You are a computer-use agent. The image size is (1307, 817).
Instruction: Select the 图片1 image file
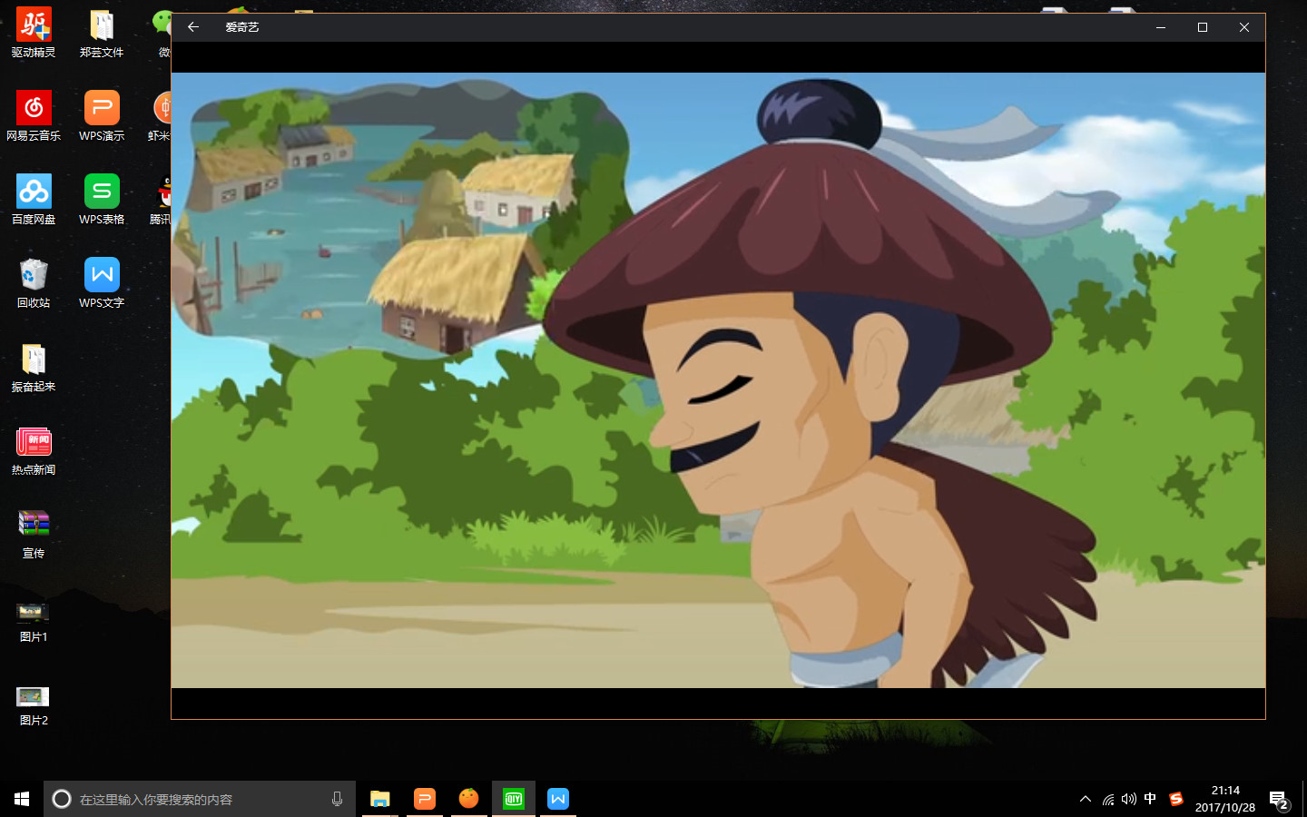[x=34, y=621]
